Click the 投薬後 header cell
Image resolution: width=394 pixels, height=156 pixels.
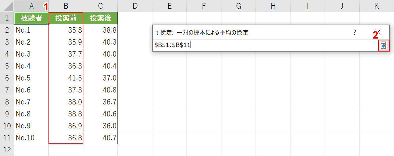100,18
